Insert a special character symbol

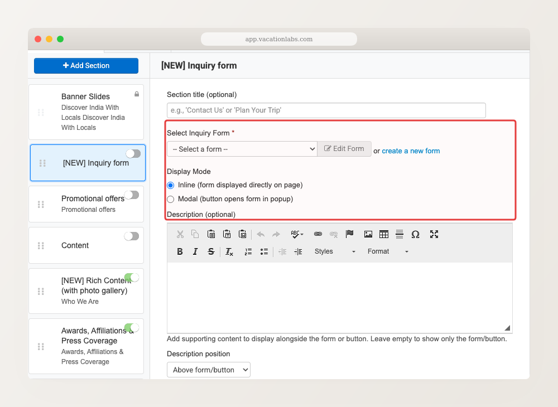[415, 234]
